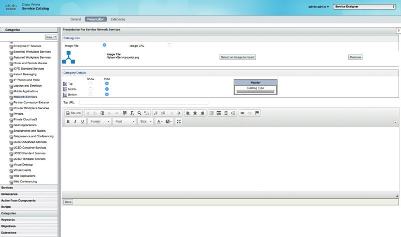Open Find with the magnifier icon
The width and height of the screenshot is (401, 237).
pyautogui.click(x=139, y=113)
